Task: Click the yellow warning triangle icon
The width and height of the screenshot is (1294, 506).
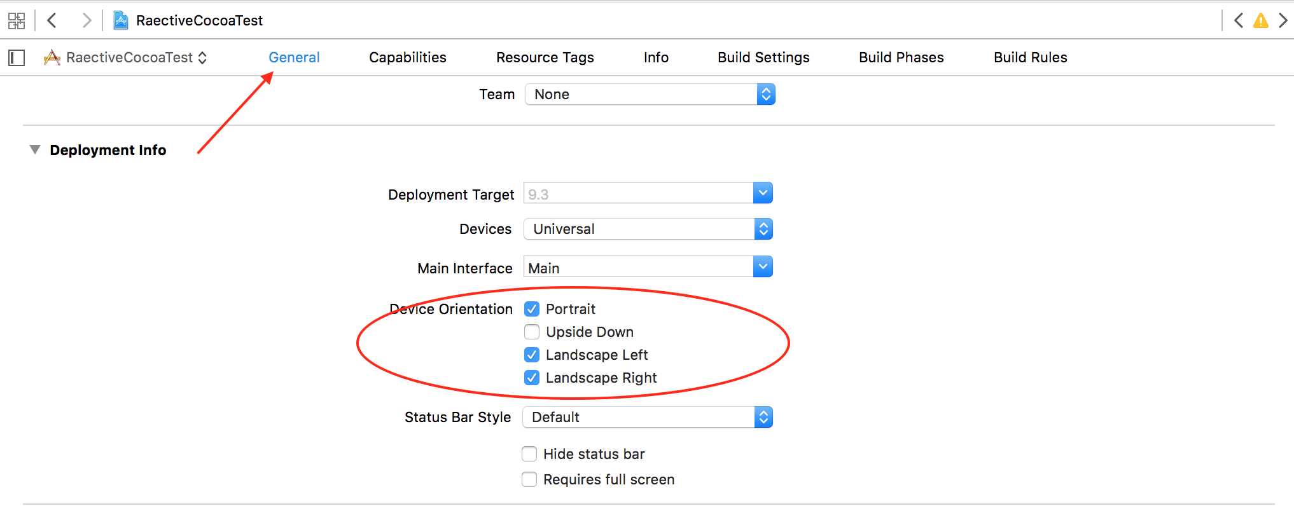Action: pos(1260,20)
